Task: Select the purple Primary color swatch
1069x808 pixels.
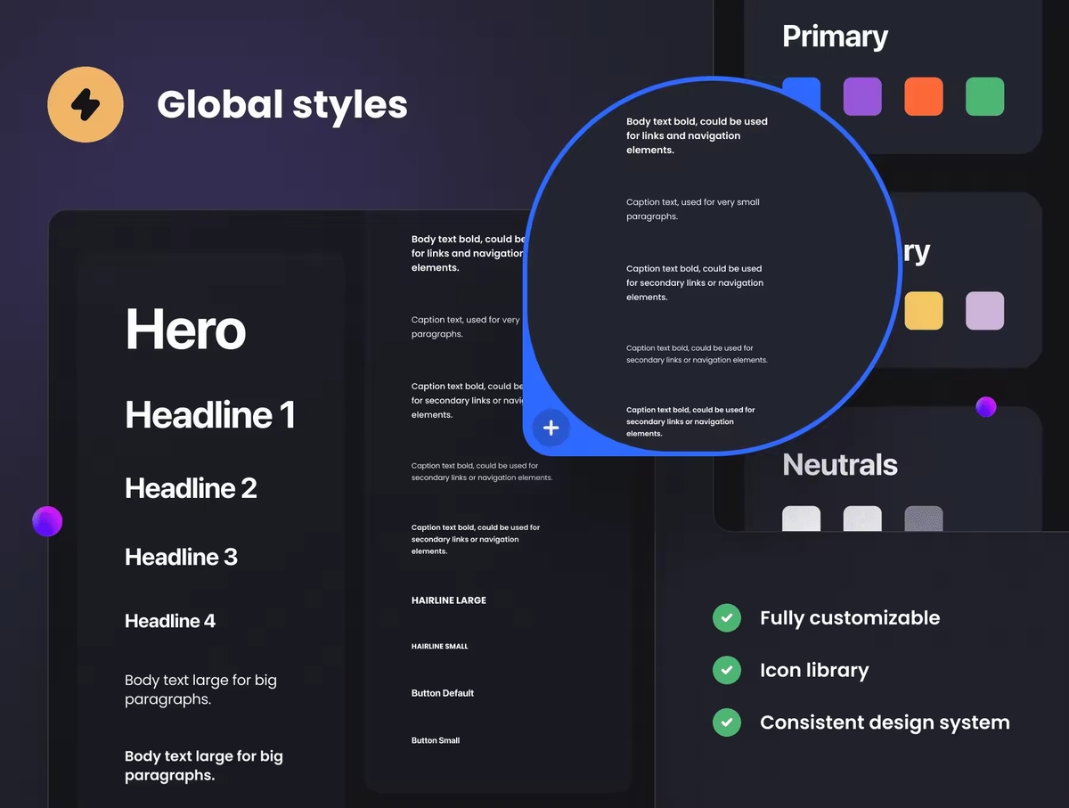Action: pyautogui.click(x=862, y=96)
